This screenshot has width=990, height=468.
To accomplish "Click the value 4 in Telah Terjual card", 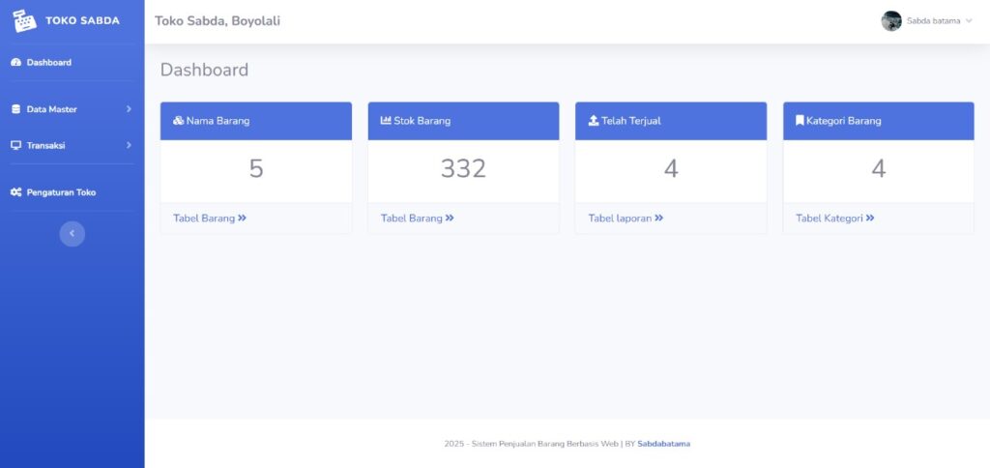I will [x=671, y=169].
